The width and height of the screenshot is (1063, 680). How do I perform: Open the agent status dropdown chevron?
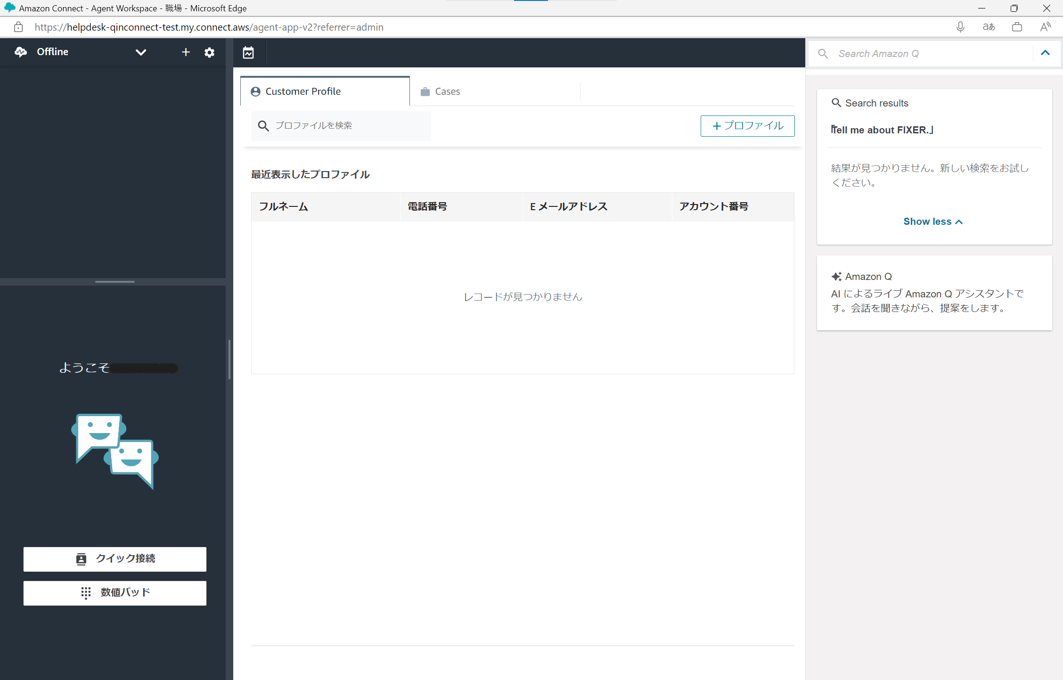coord(141,52)
